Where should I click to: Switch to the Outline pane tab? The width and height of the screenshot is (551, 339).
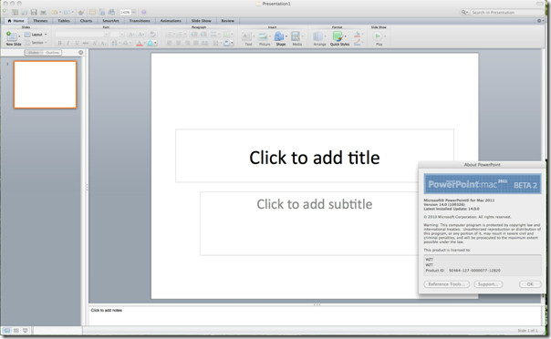53,53
